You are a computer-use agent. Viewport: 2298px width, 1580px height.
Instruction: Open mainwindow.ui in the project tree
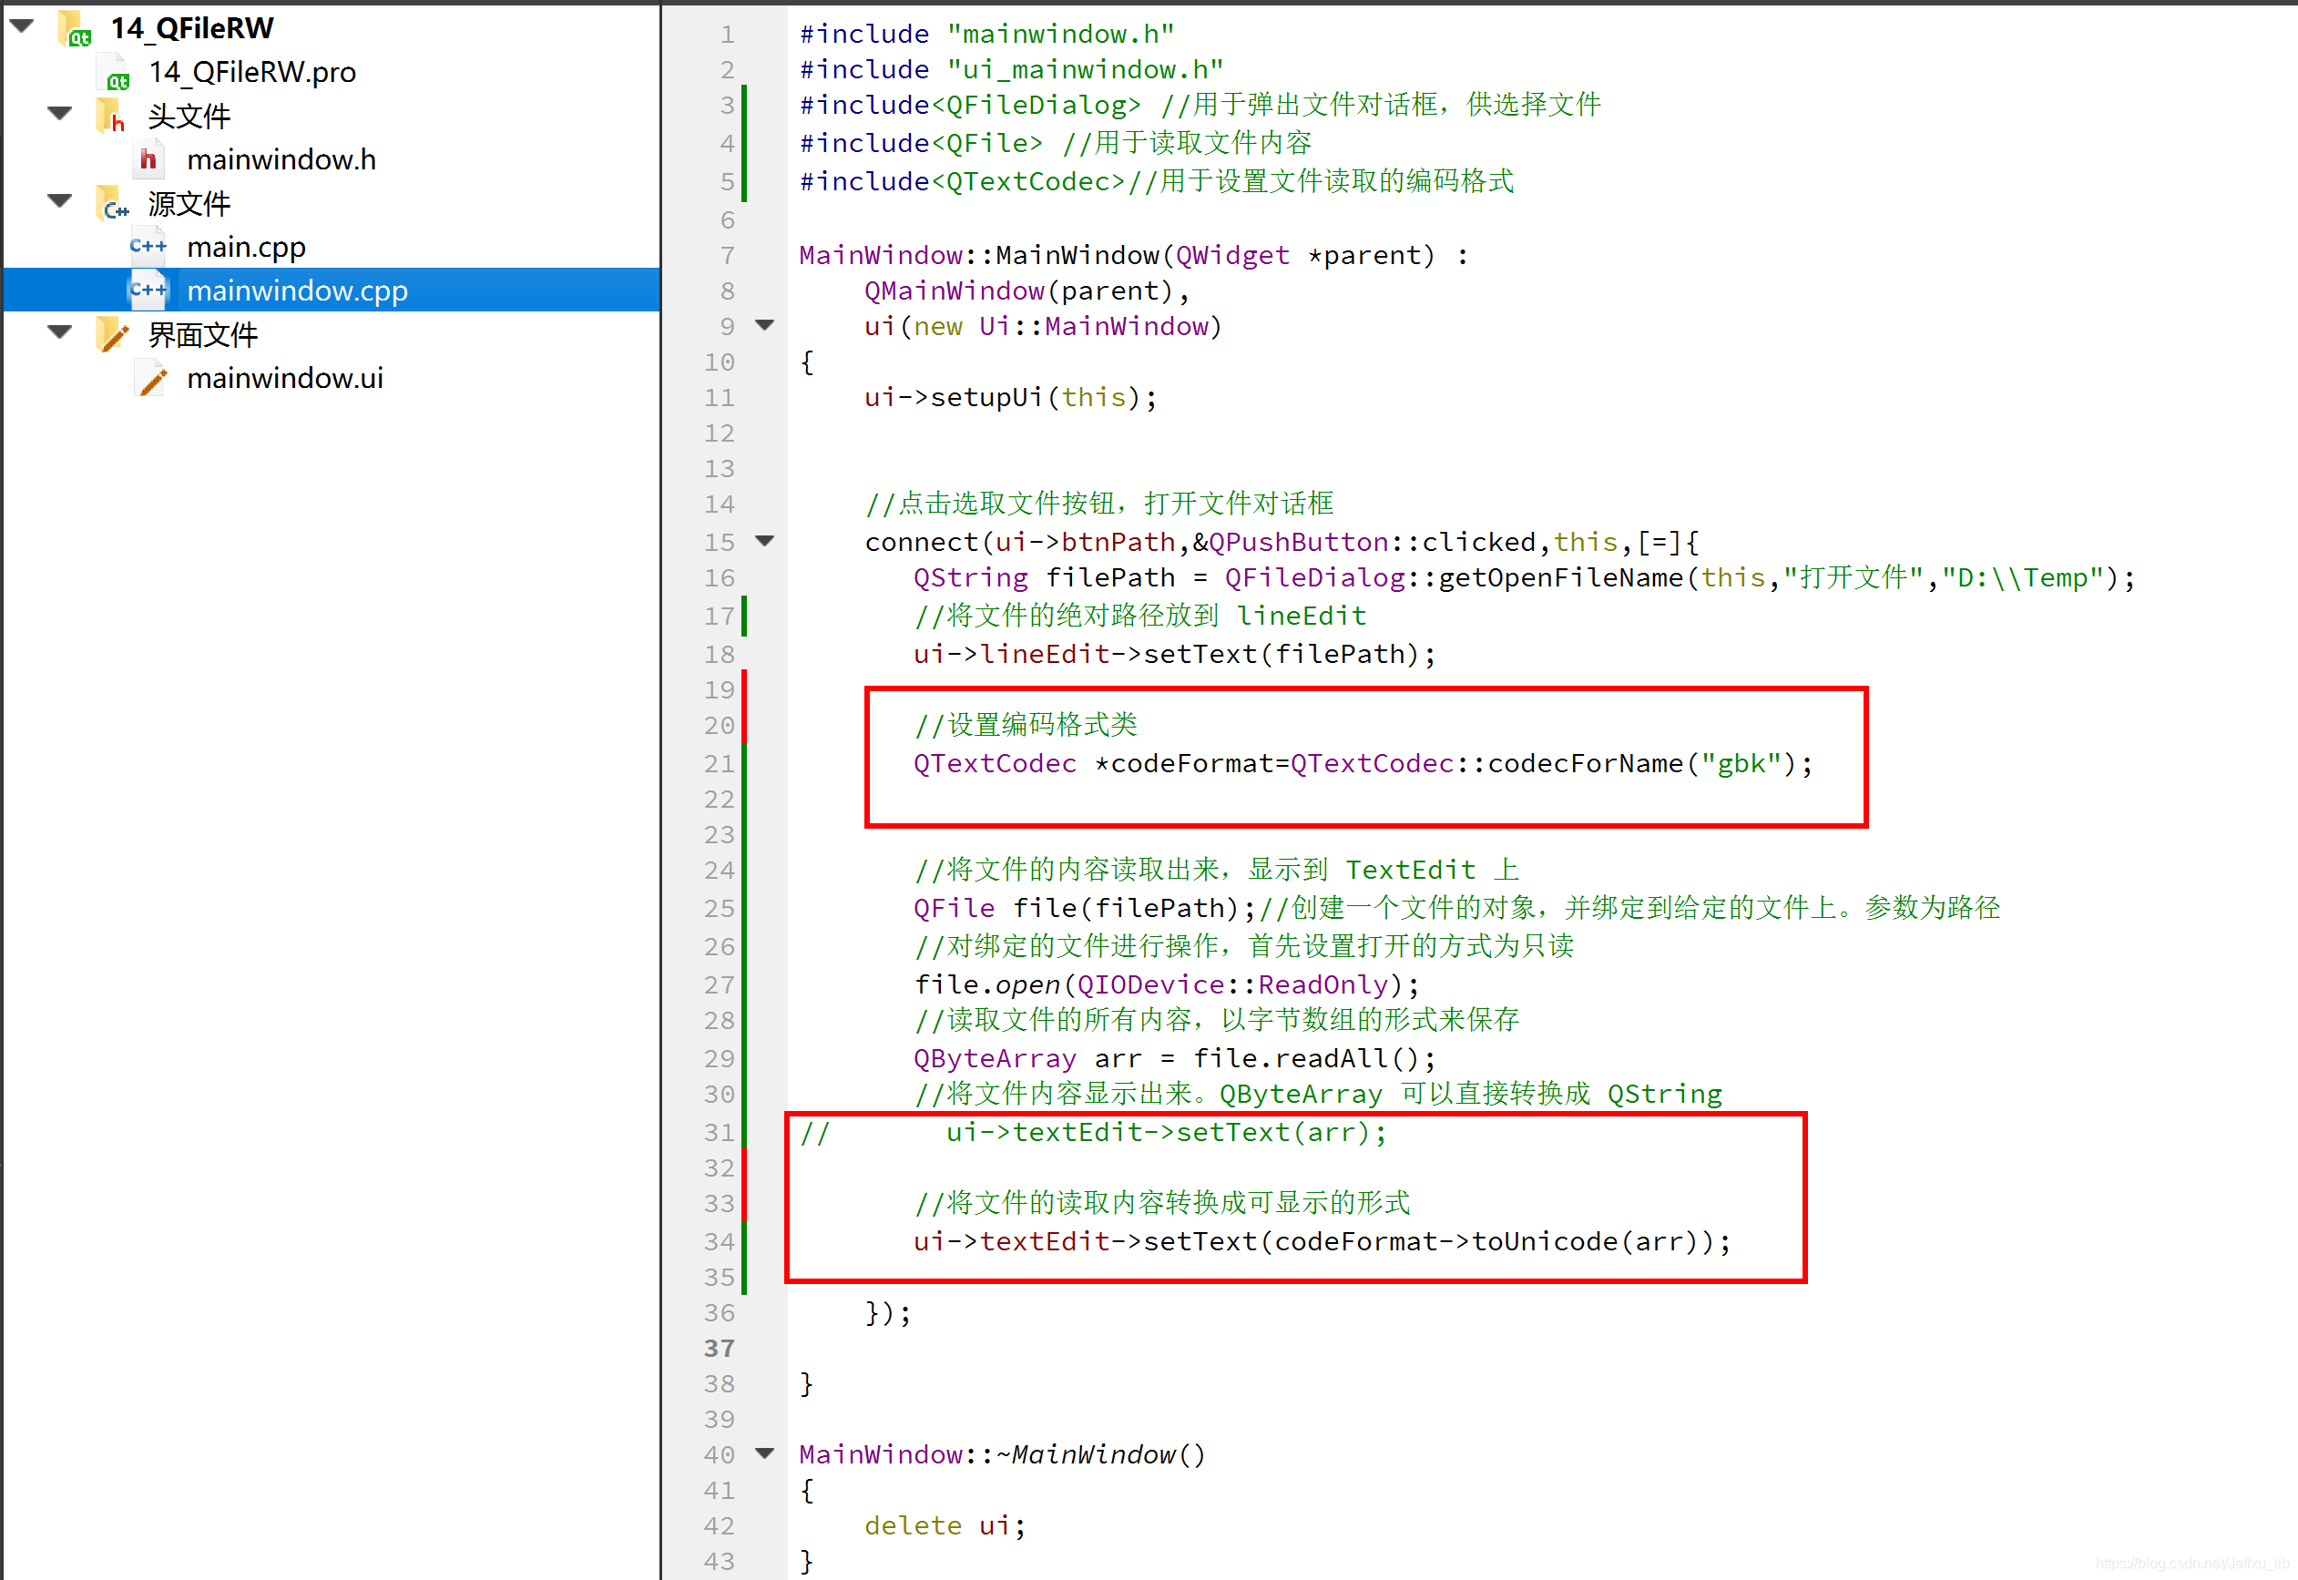point(285,378)
